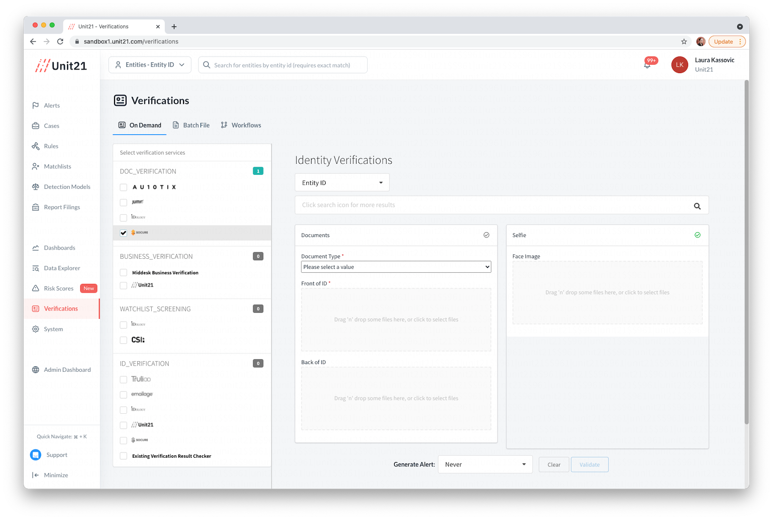Viewport: 773px width, 520px height.
Task: Click the browser Update button
Action: tap(727, 42)
